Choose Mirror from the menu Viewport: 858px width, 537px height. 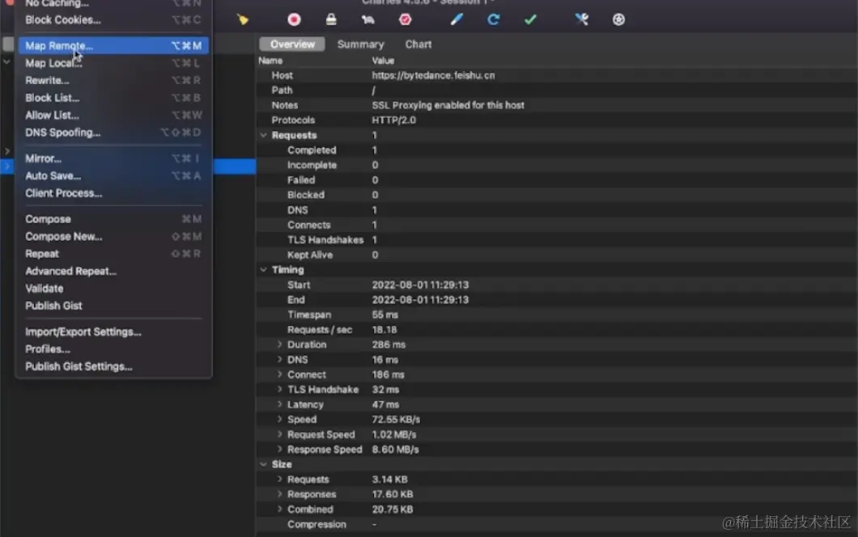(x=113, y=159)
